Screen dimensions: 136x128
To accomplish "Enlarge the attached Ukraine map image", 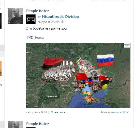I will [78, 75].
